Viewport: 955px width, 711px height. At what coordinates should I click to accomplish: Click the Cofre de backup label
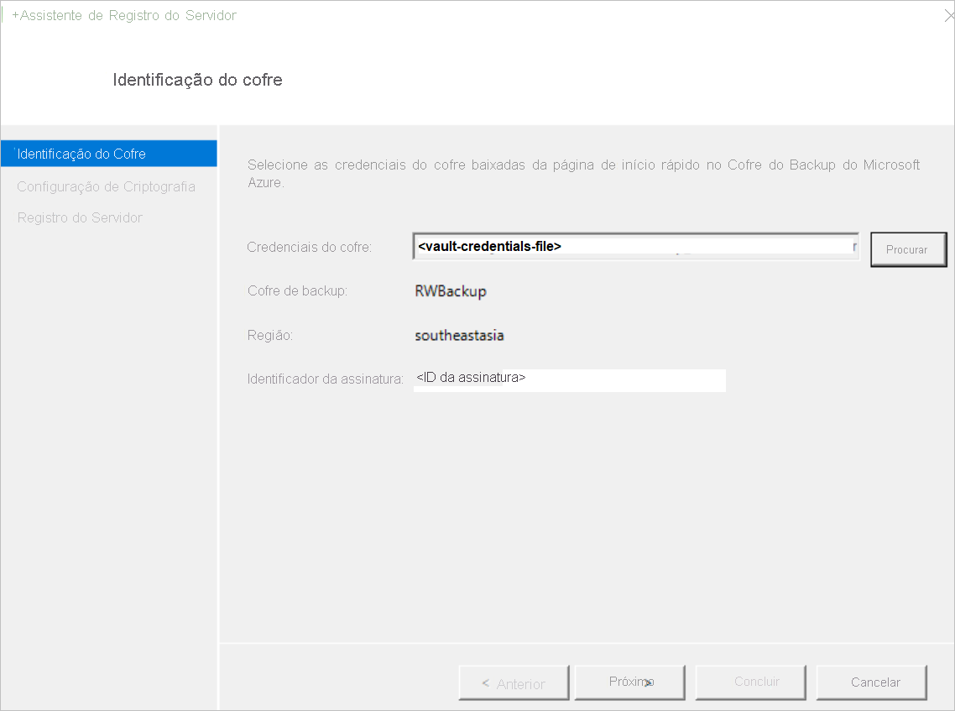(297, 290)
